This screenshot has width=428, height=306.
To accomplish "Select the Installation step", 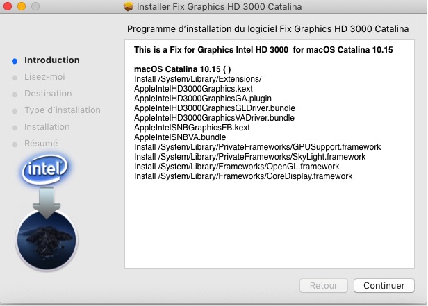I will point(47,127).
